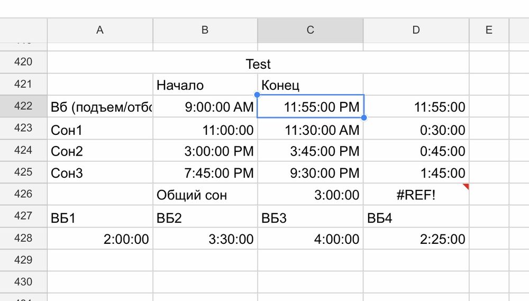This screenshot has height=301, width=529.
Task: Select the ВБ4 label cell
Action: tap(416, 217)
